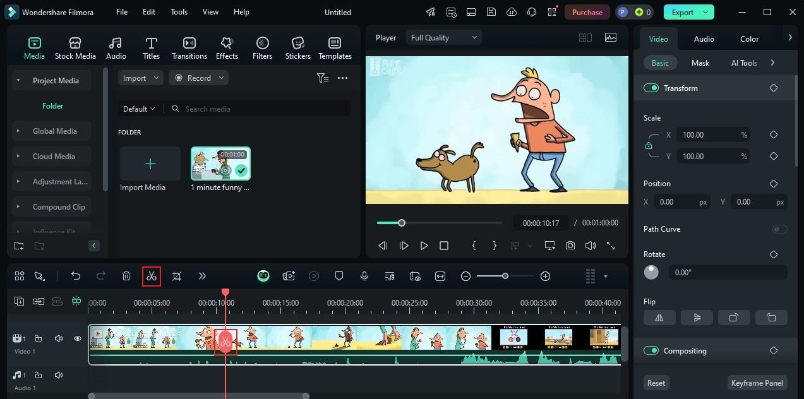Toggle the scale aspect ratio lock

(x=649, y=146)
